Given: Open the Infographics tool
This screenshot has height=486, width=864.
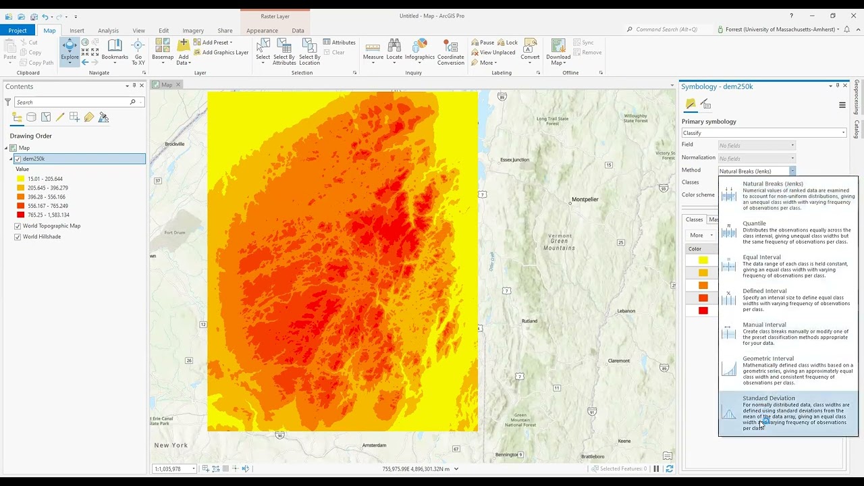Looking at the screenshot, I should (x=420, y=50).
